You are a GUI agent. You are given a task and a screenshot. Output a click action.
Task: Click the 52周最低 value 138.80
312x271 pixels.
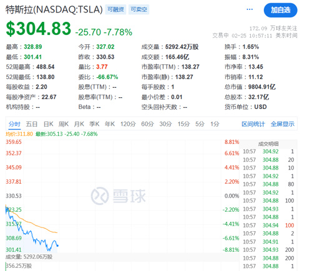tap(46, 77)
